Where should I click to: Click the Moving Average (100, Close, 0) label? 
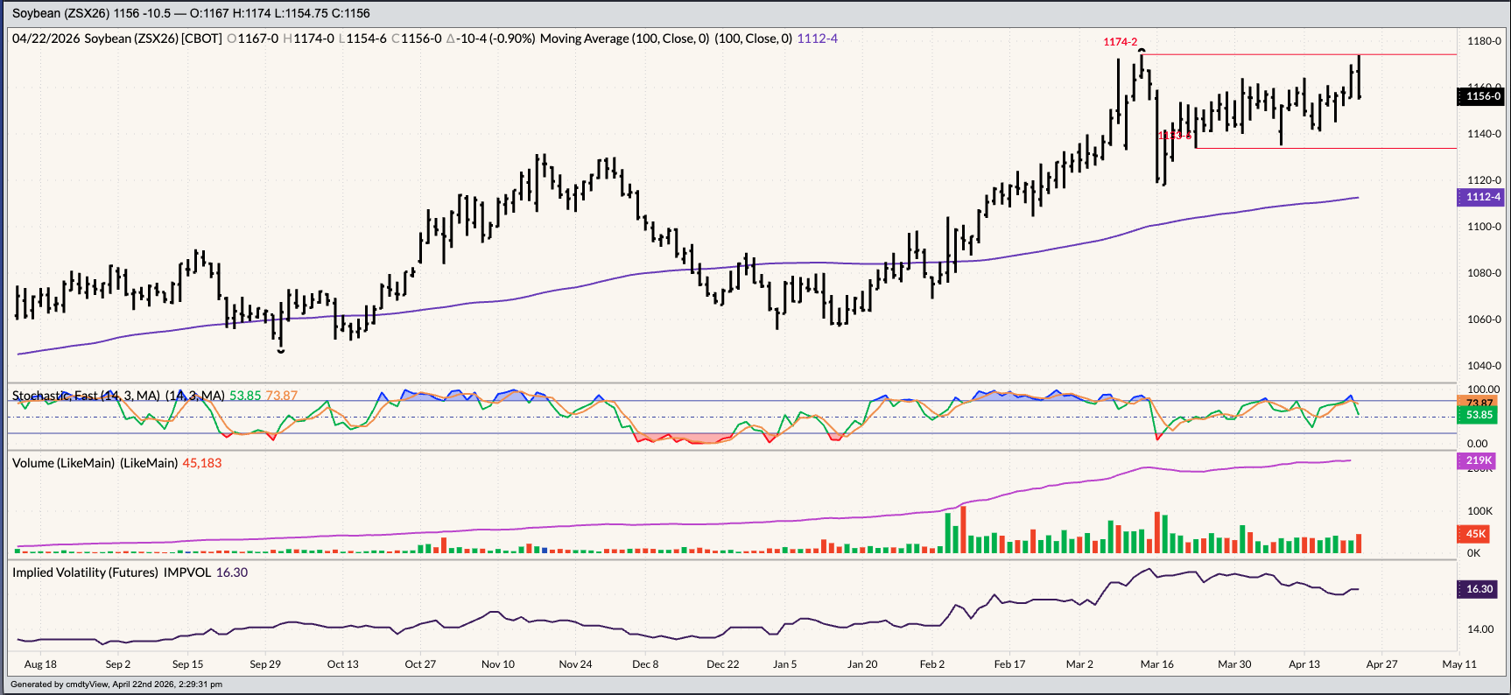(x=624, y=39)
